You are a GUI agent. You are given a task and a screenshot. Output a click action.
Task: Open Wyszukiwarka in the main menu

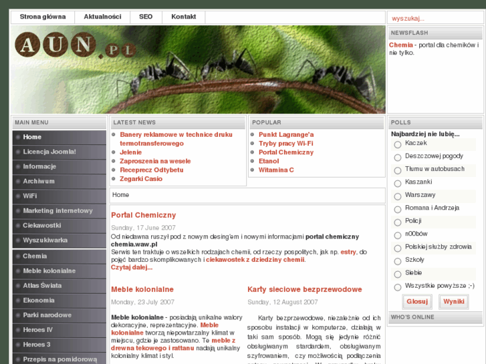coord(59,240)
